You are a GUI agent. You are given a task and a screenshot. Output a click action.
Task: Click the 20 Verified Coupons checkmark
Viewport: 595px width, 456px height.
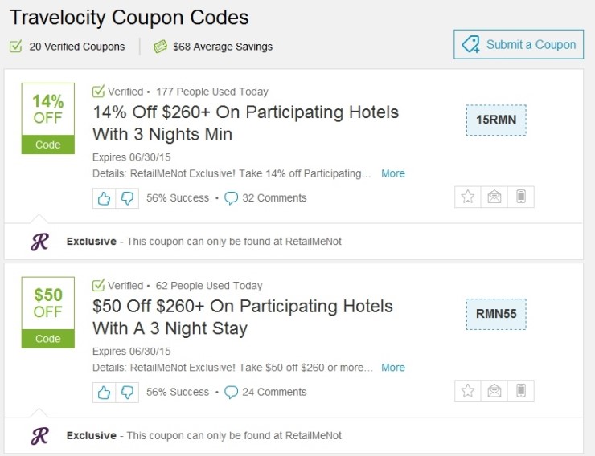(15, 47)
